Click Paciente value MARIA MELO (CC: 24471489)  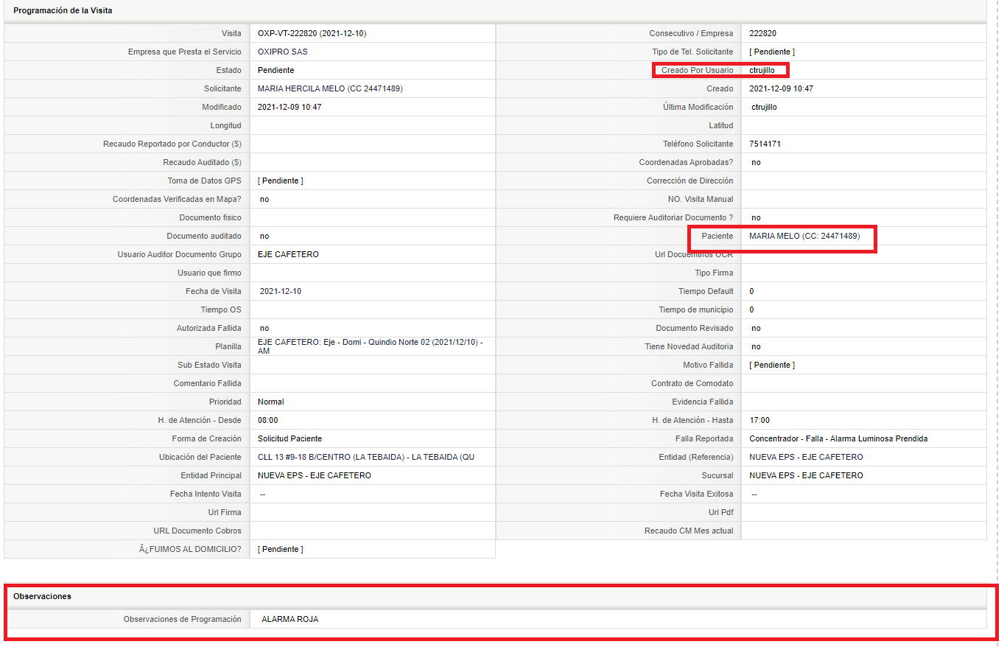coord(804,236)
